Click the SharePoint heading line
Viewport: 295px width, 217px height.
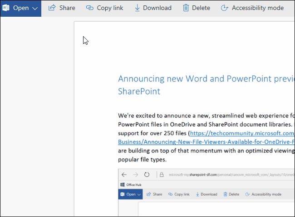(139, 91)
